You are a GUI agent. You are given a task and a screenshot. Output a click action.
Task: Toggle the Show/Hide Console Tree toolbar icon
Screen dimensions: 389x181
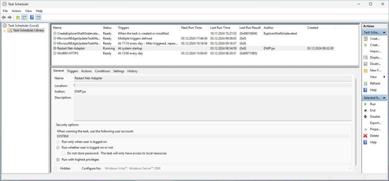[24, 17]
